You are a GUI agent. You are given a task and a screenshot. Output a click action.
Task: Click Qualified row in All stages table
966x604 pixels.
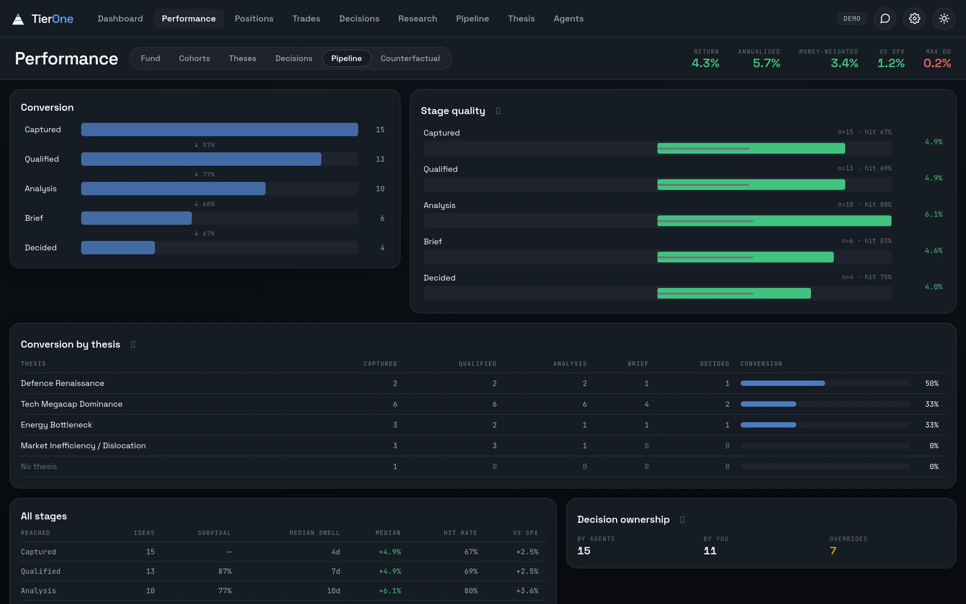[x=283, y=571]
